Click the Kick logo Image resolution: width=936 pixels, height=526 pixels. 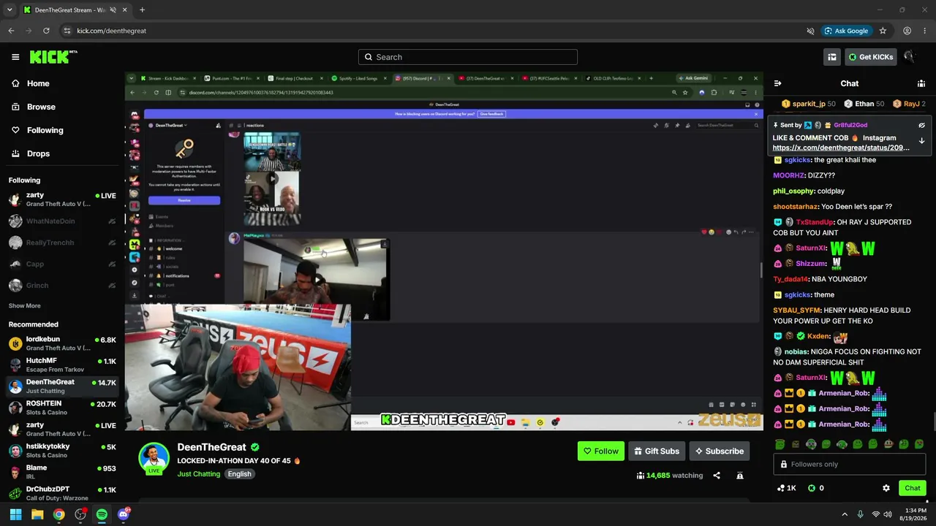tap(53, 57)
